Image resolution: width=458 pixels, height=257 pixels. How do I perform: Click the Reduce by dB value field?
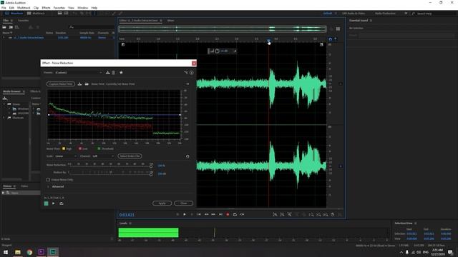162,173
